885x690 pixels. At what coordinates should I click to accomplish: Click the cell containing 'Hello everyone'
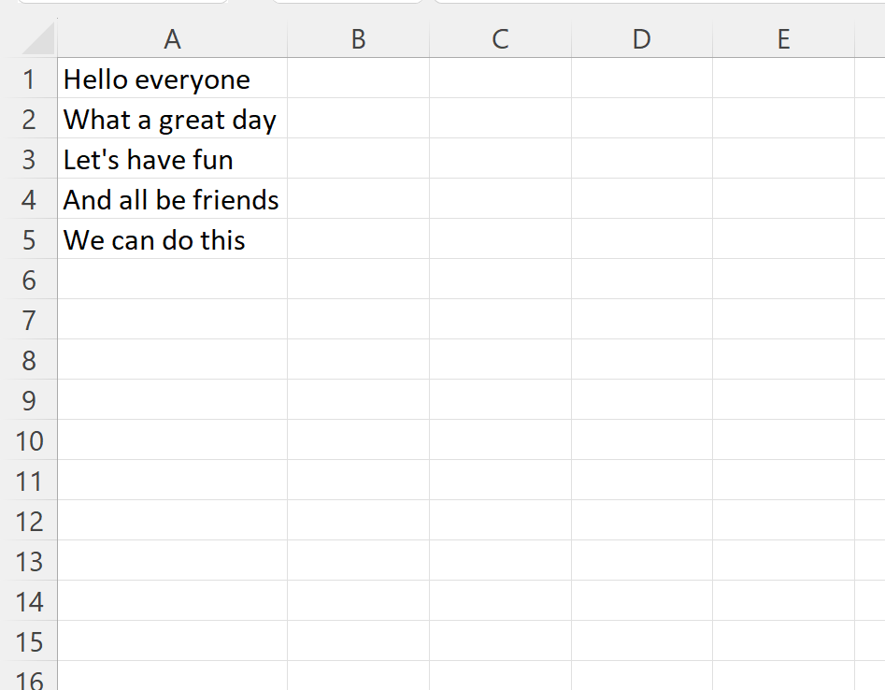[x=172, y=79]
